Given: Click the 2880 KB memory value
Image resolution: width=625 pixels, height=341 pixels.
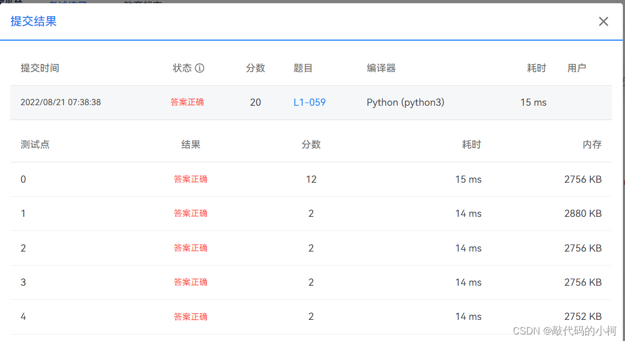Looking at the screenshot, I should click(582, 213).
